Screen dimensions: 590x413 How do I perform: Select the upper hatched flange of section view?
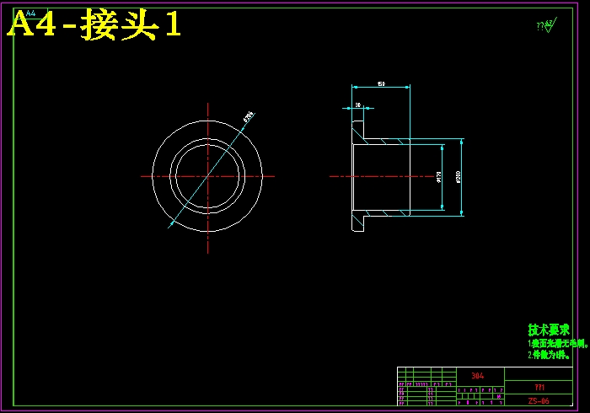point(358,131)
